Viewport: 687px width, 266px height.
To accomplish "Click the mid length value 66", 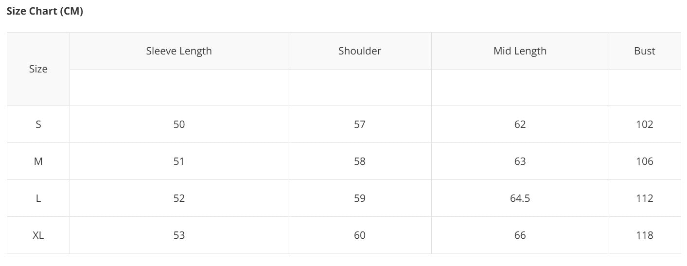I will click(520, 235).
